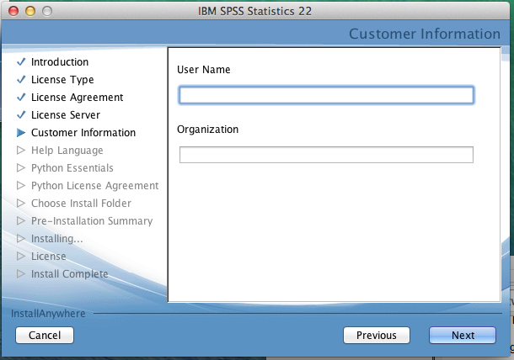Select the Choose Install Folder step
Viewport: 514px width, 360px height.
(81, 204)
